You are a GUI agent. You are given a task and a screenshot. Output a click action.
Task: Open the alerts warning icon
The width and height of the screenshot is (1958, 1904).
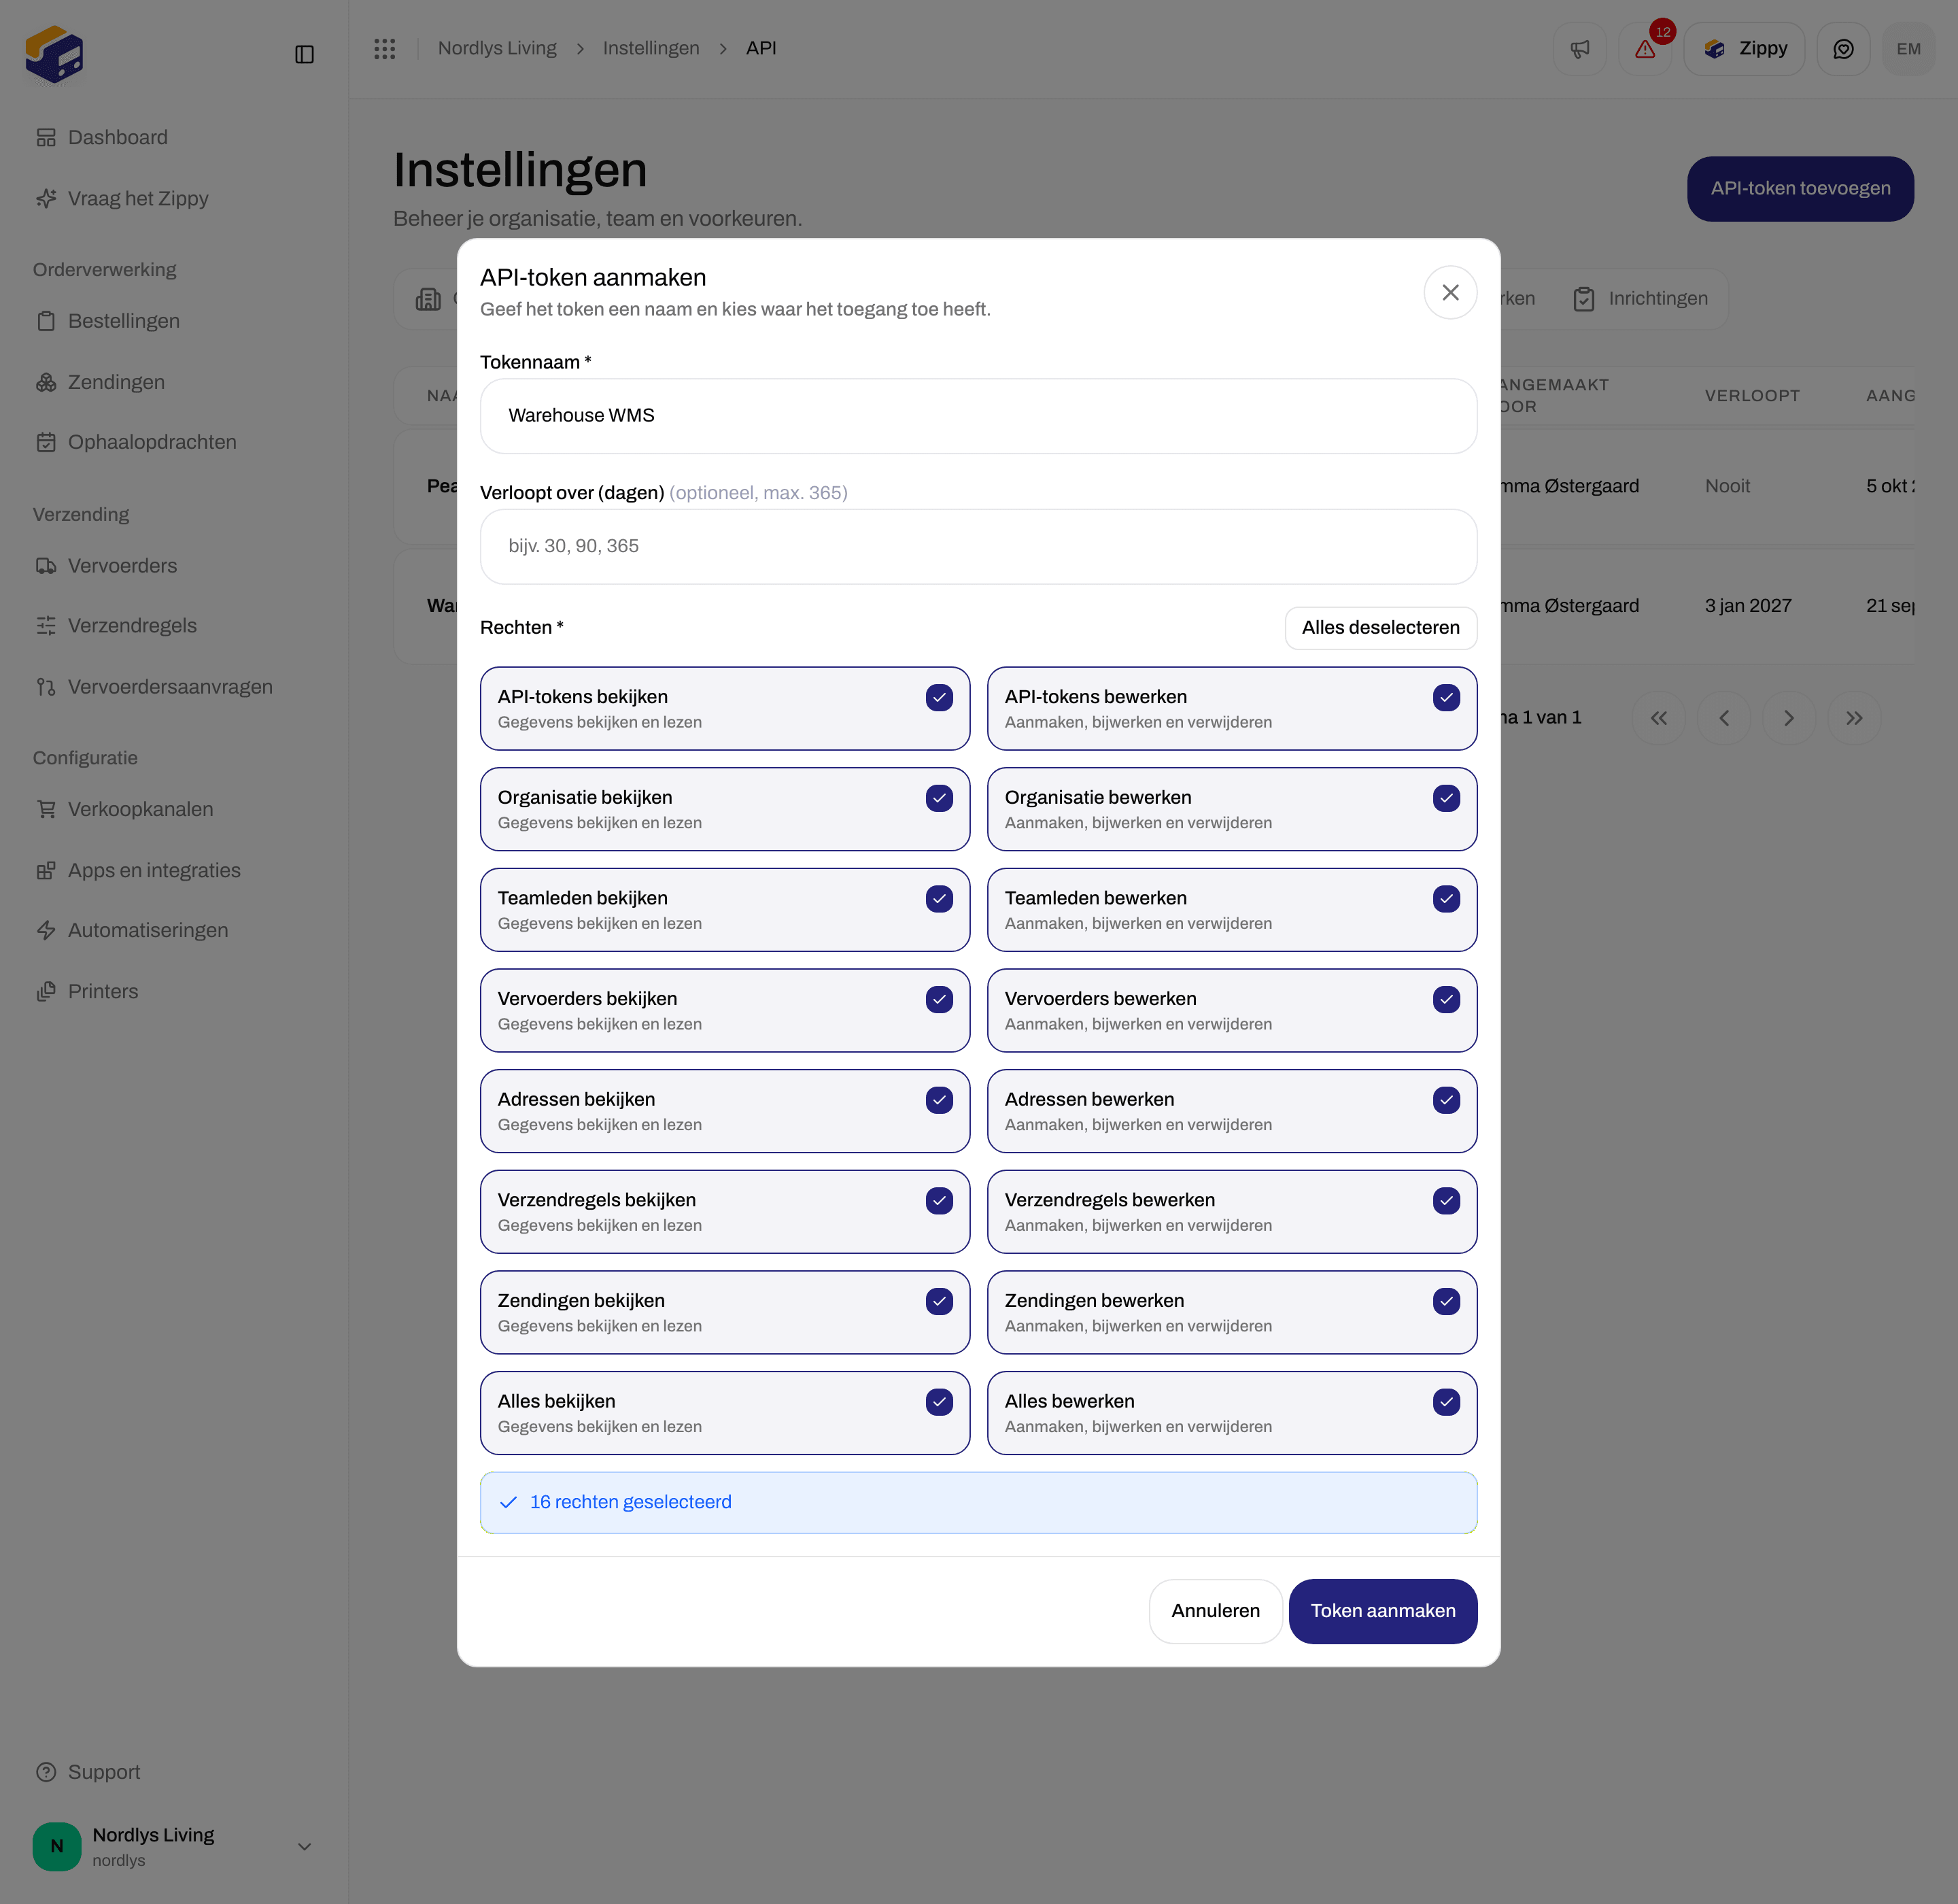click(x=1645, y=49)
